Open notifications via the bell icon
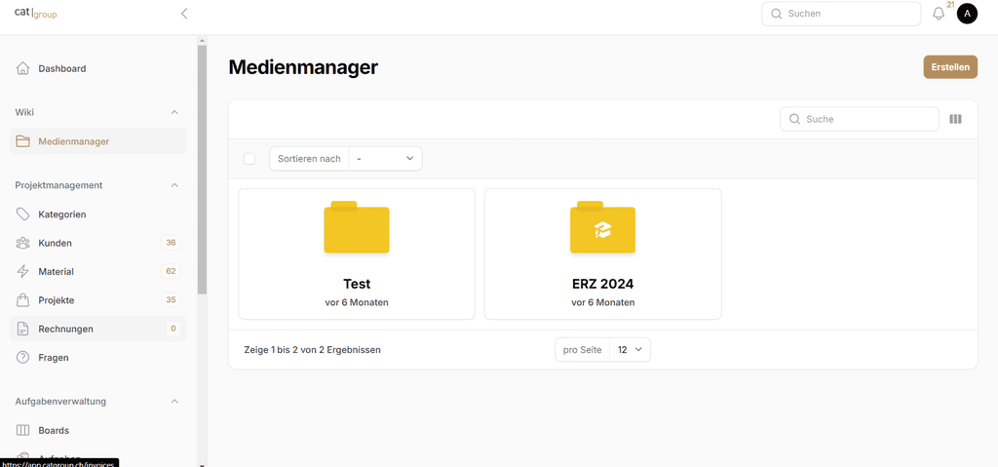998x467 pixels. [939, 14]
